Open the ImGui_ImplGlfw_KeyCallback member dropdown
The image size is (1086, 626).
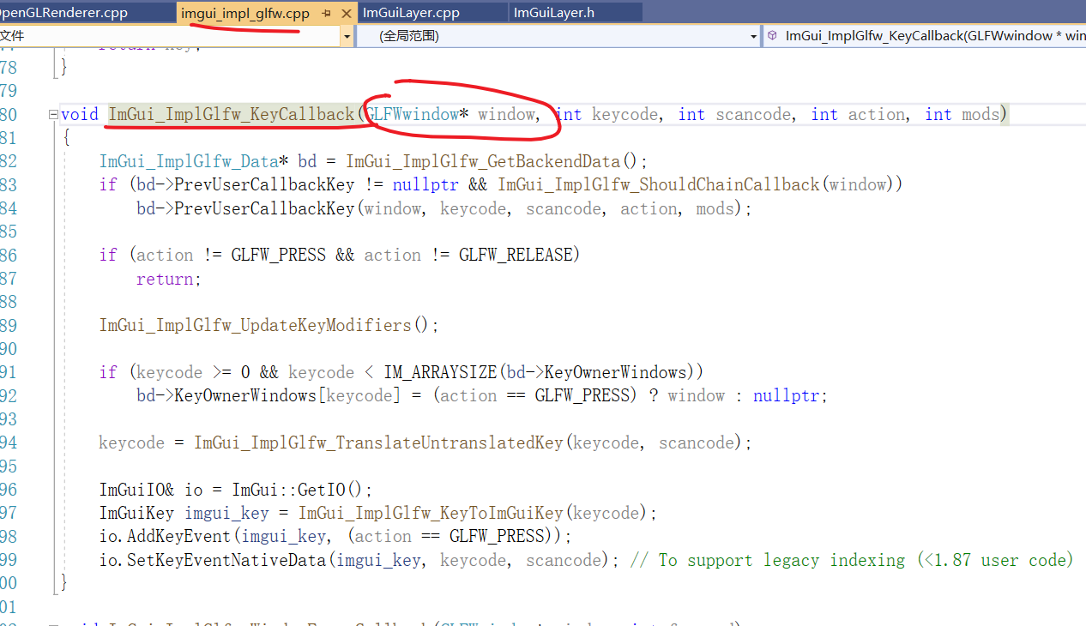(x=925, y=36)
